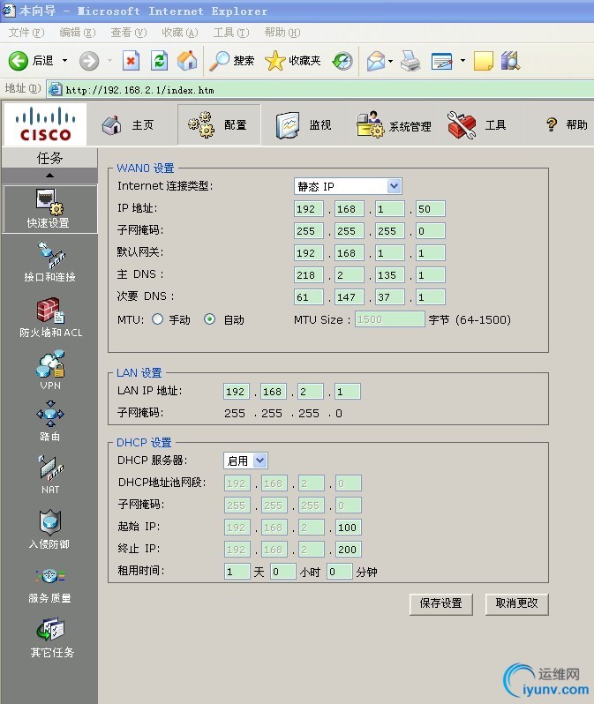Screen dimensions: 594x704
Task: Click the IE Refresh icon
Action: pos(159,61)
